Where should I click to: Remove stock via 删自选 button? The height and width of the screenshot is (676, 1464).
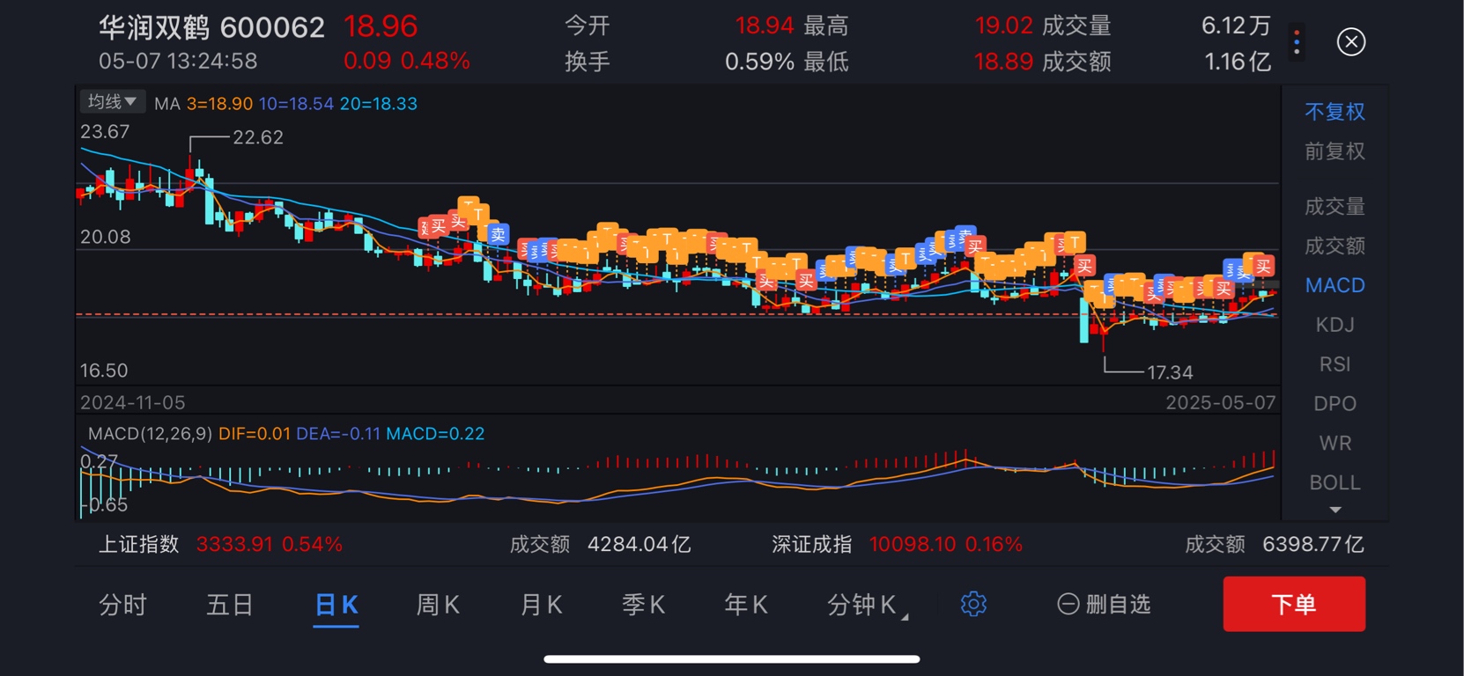pos(1104,604)
